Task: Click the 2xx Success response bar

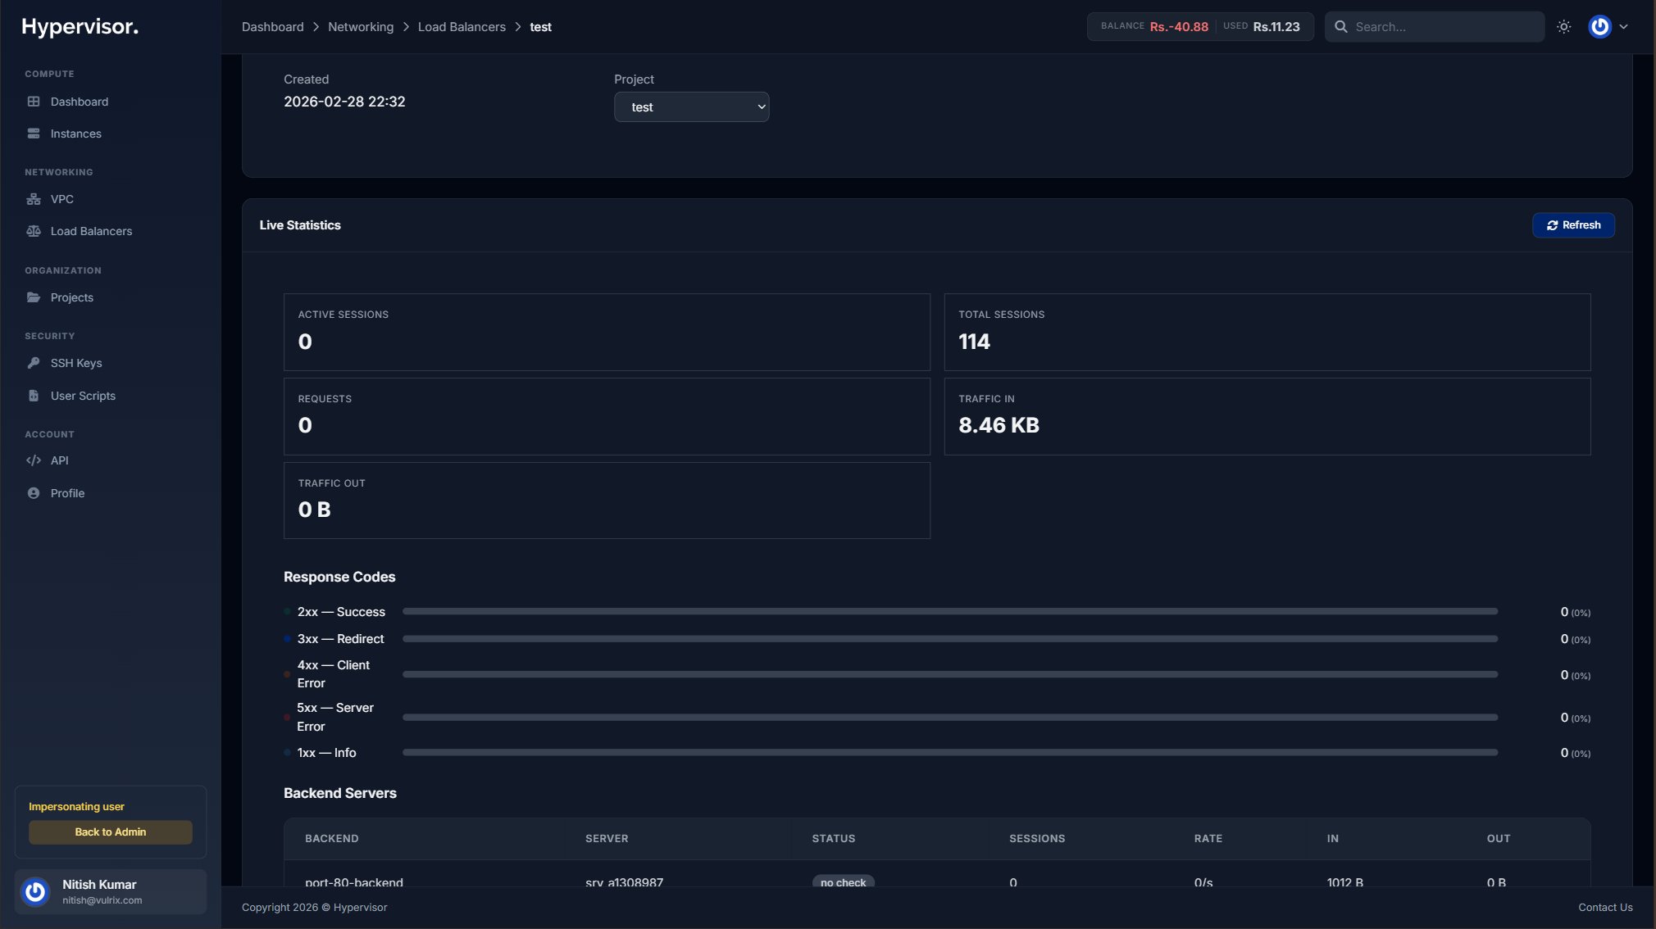Action: [x=949, y=612]
